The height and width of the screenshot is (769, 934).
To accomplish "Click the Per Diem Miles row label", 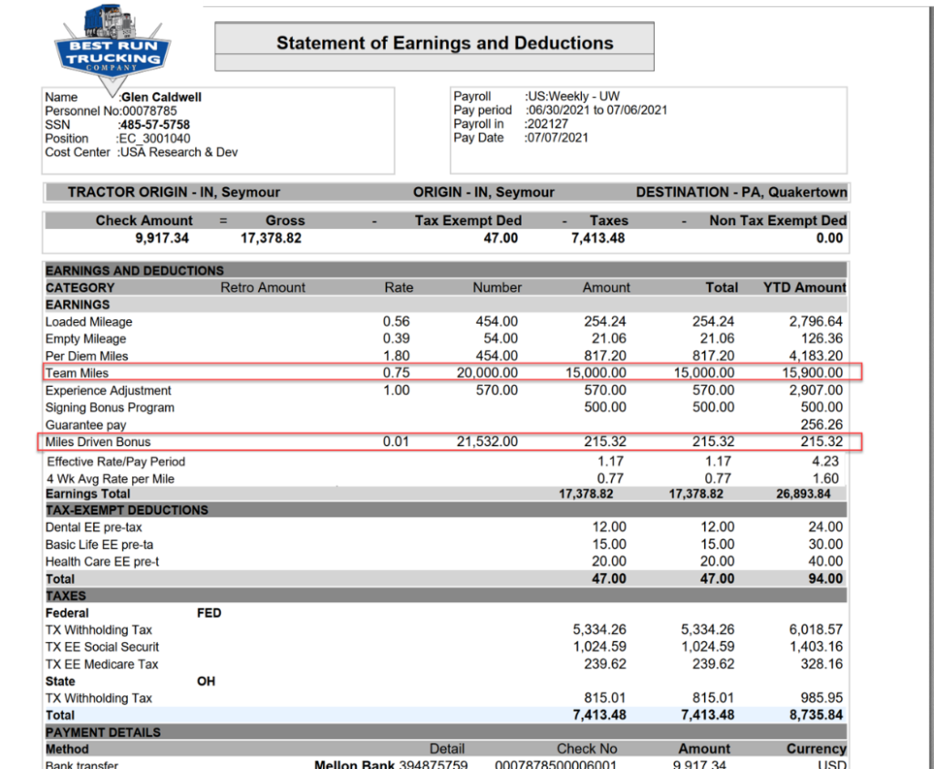I will pyautogui.click(x=87, y=356).
